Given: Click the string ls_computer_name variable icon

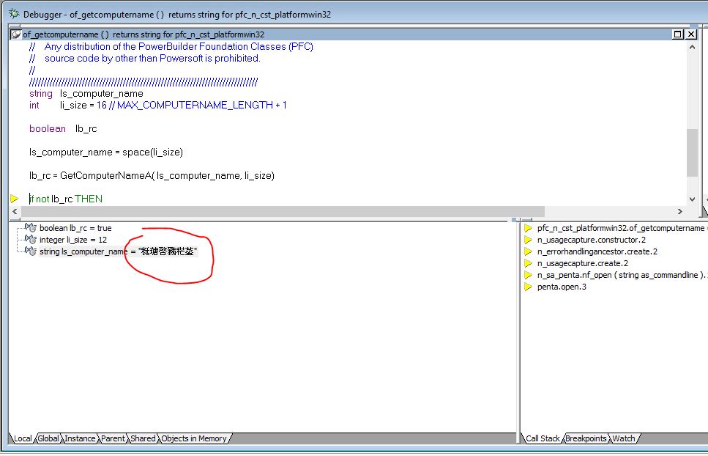Looking at the screenshot, I should pos(31,251).
